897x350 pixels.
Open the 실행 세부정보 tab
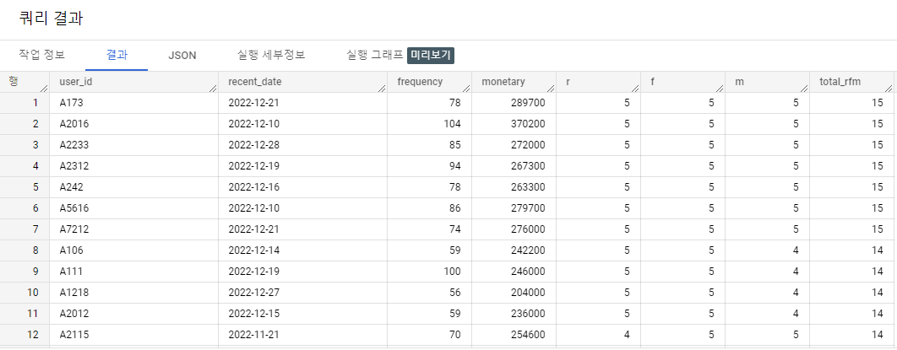point(271,56)
